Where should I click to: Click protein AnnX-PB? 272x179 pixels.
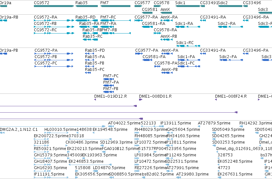169,70
